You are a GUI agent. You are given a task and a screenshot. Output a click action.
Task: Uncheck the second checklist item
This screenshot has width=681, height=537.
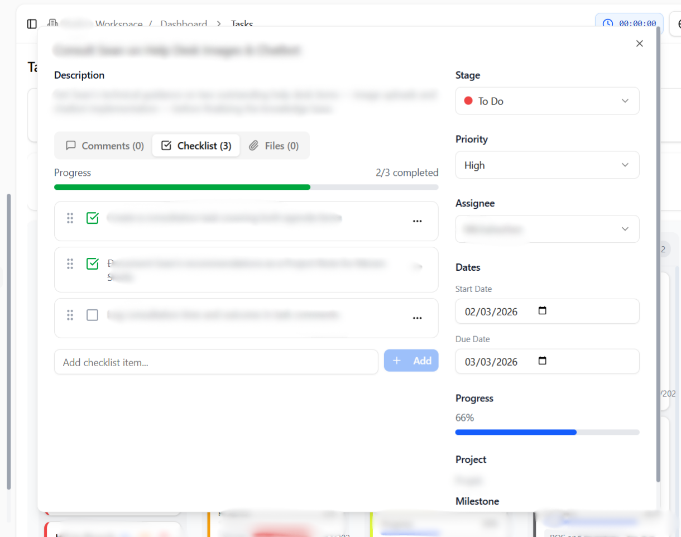coord(93,263)
